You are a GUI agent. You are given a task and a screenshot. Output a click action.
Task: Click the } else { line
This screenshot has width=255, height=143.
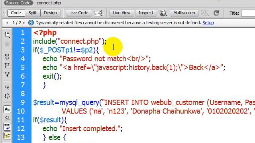pos(55,137)
